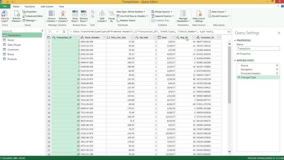284x160 pixels.
Task: Select the Stores query
Action: [x=22, y=40]
